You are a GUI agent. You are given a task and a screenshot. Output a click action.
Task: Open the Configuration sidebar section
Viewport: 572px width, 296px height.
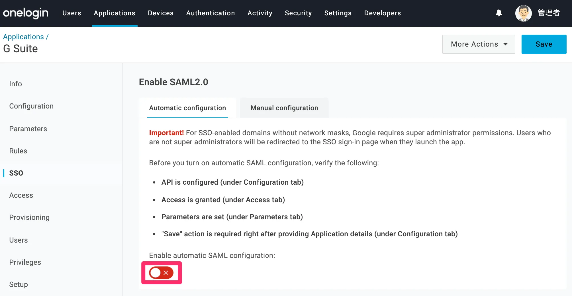pyautogui.click(x=31, y=106)
